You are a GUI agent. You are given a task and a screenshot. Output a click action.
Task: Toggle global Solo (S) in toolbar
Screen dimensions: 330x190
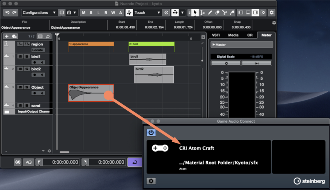point(91,13)
